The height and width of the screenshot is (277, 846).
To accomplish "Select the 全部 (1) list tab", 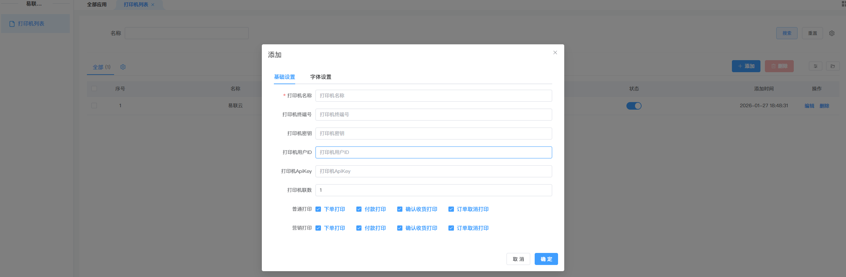I will pos(101,67).
